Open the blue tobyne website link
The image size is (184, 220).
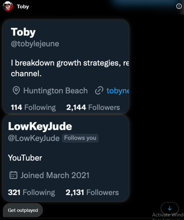click(x=118, y=91)
